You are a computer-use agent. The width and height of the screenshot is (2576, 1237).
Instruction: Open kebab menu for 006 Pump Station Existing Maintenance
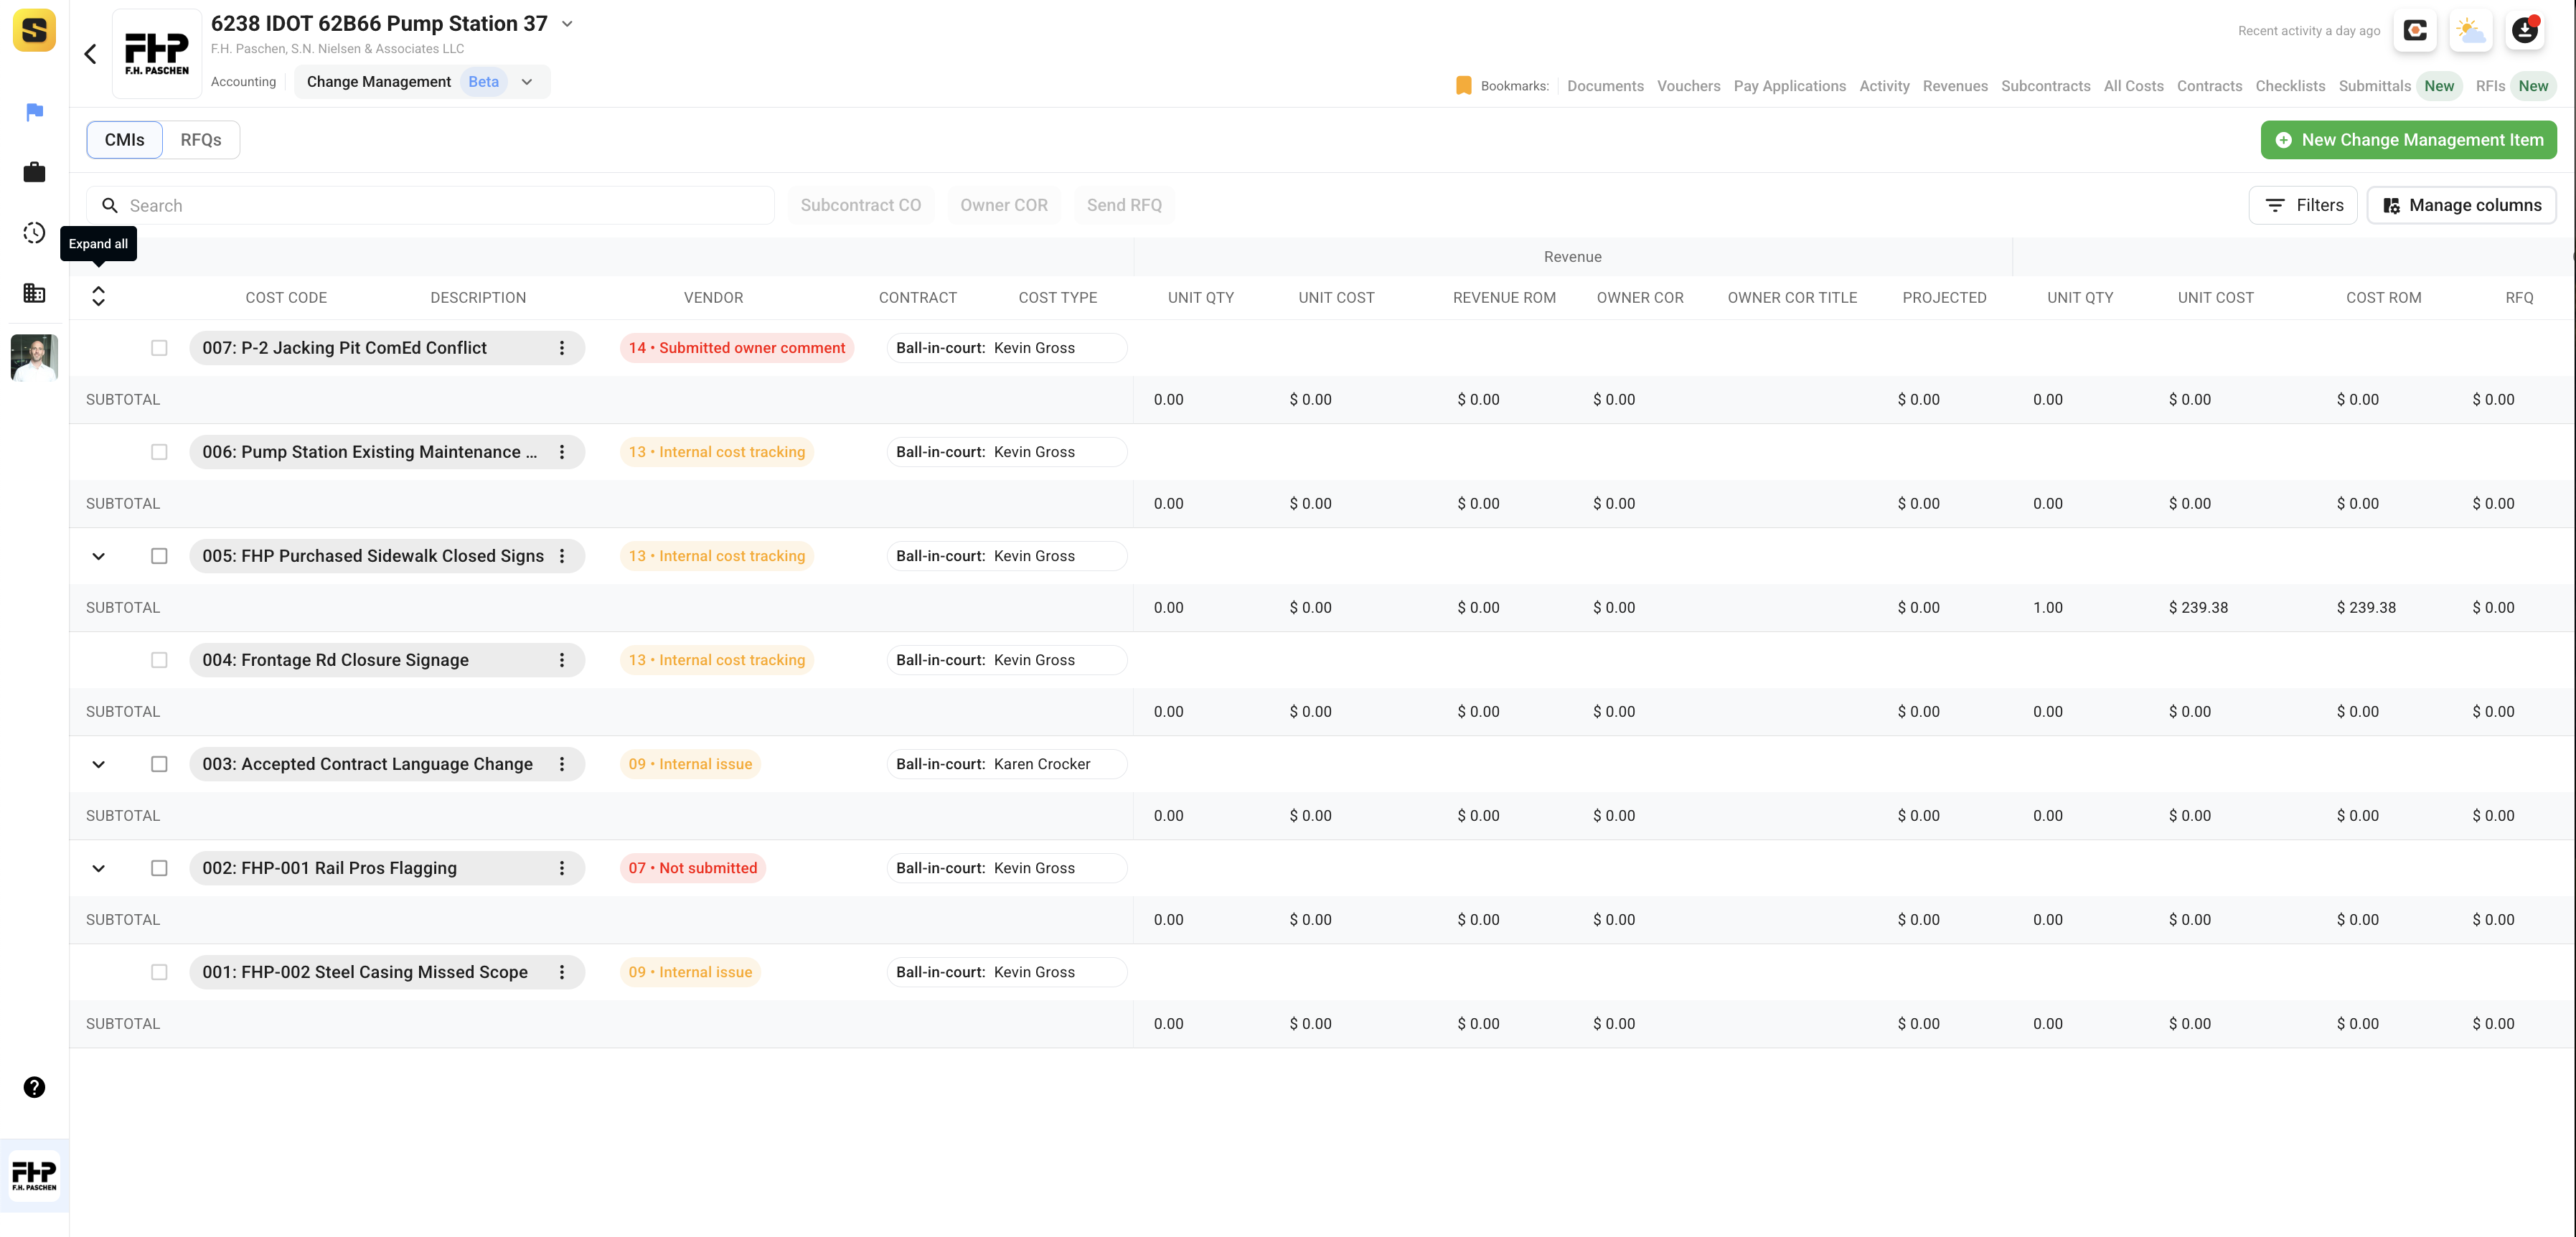tap(562, 452)
